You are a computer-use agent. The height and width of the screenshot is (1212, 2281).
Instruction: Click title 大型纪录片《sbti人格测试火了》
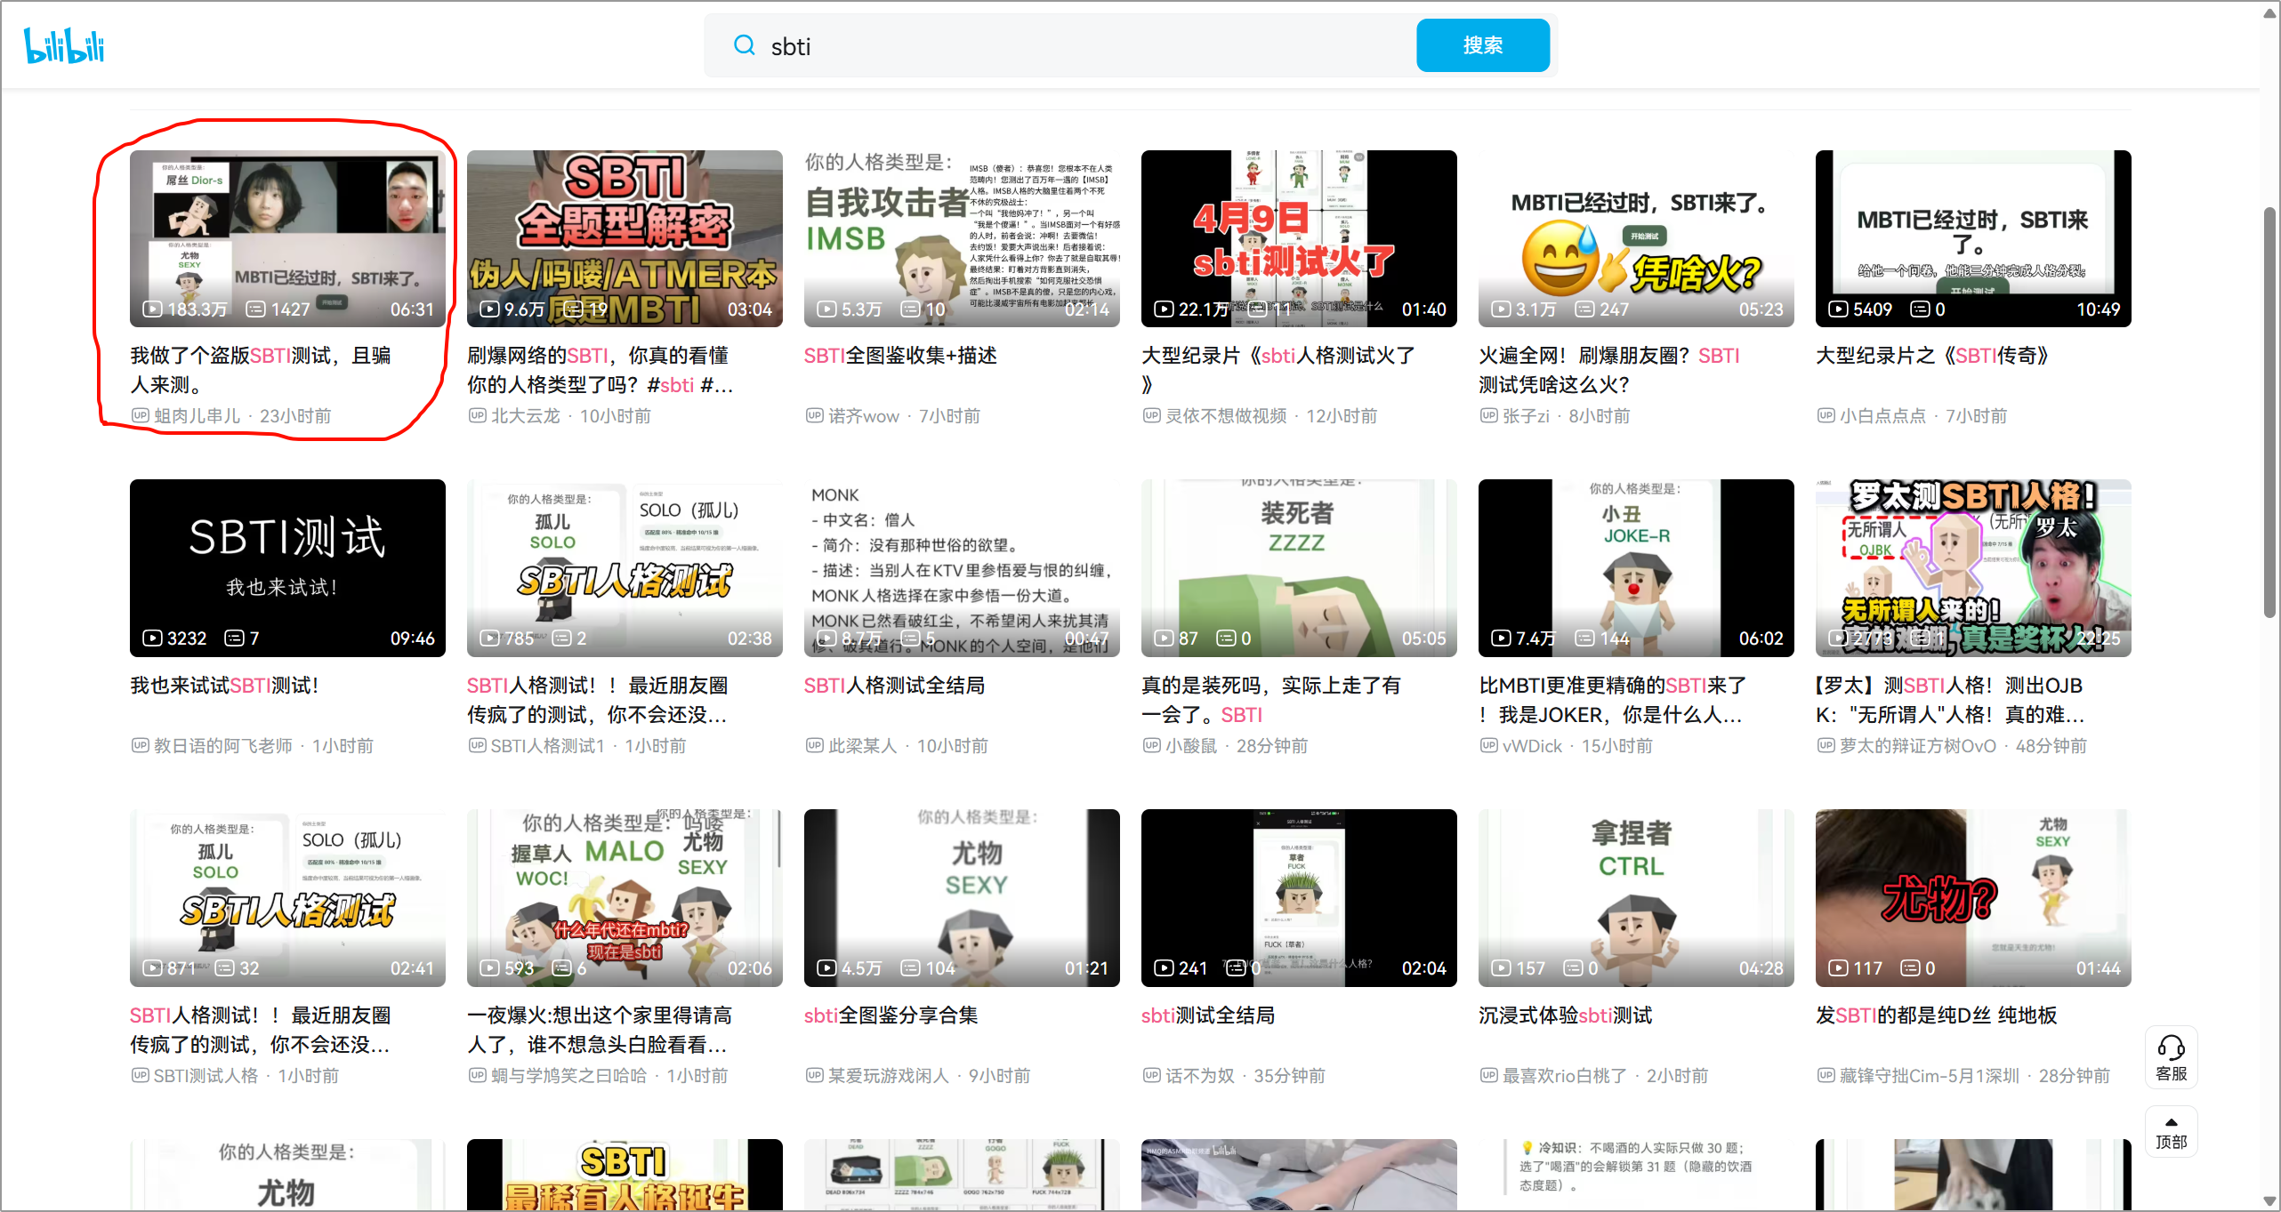(1278, 370)
